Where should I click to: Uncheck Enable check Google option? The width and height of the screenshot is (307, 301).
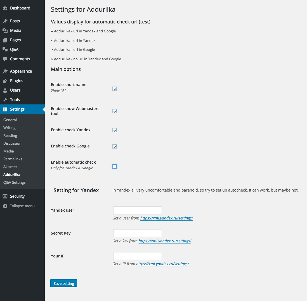pyautogui.click(x=115, y=147)
